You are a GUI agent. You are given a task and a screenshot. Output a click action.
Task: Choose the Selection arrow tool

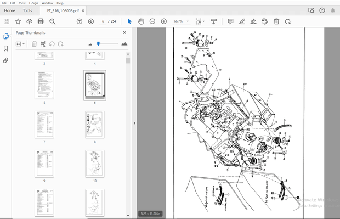pos(129,21)
